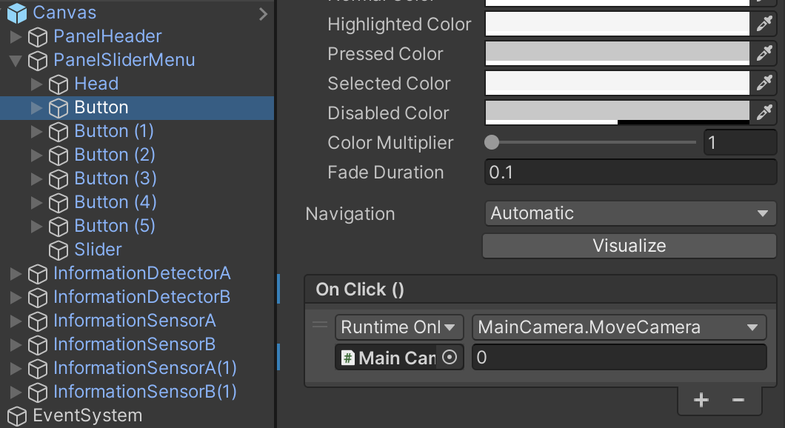Click the Fade Duration input field

(629, 173)
